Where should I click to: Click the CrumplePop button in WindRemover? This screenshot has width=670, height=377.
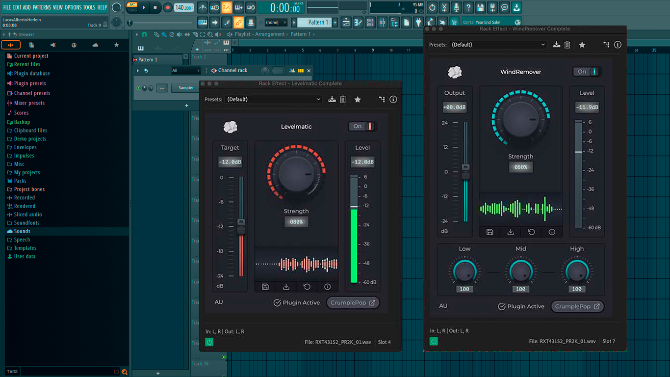(577, 306)
